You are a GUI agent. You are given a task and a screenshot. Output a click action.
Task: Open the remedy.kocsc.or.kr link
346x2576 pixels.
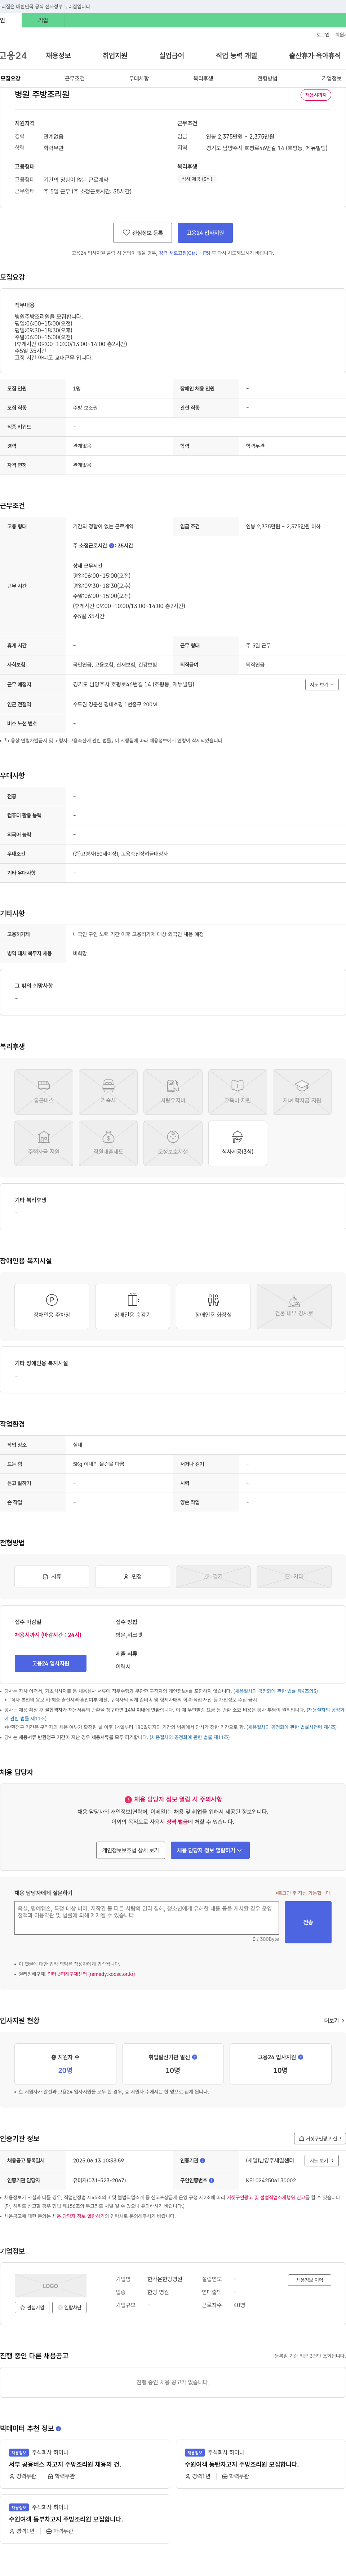(91, 1974)
